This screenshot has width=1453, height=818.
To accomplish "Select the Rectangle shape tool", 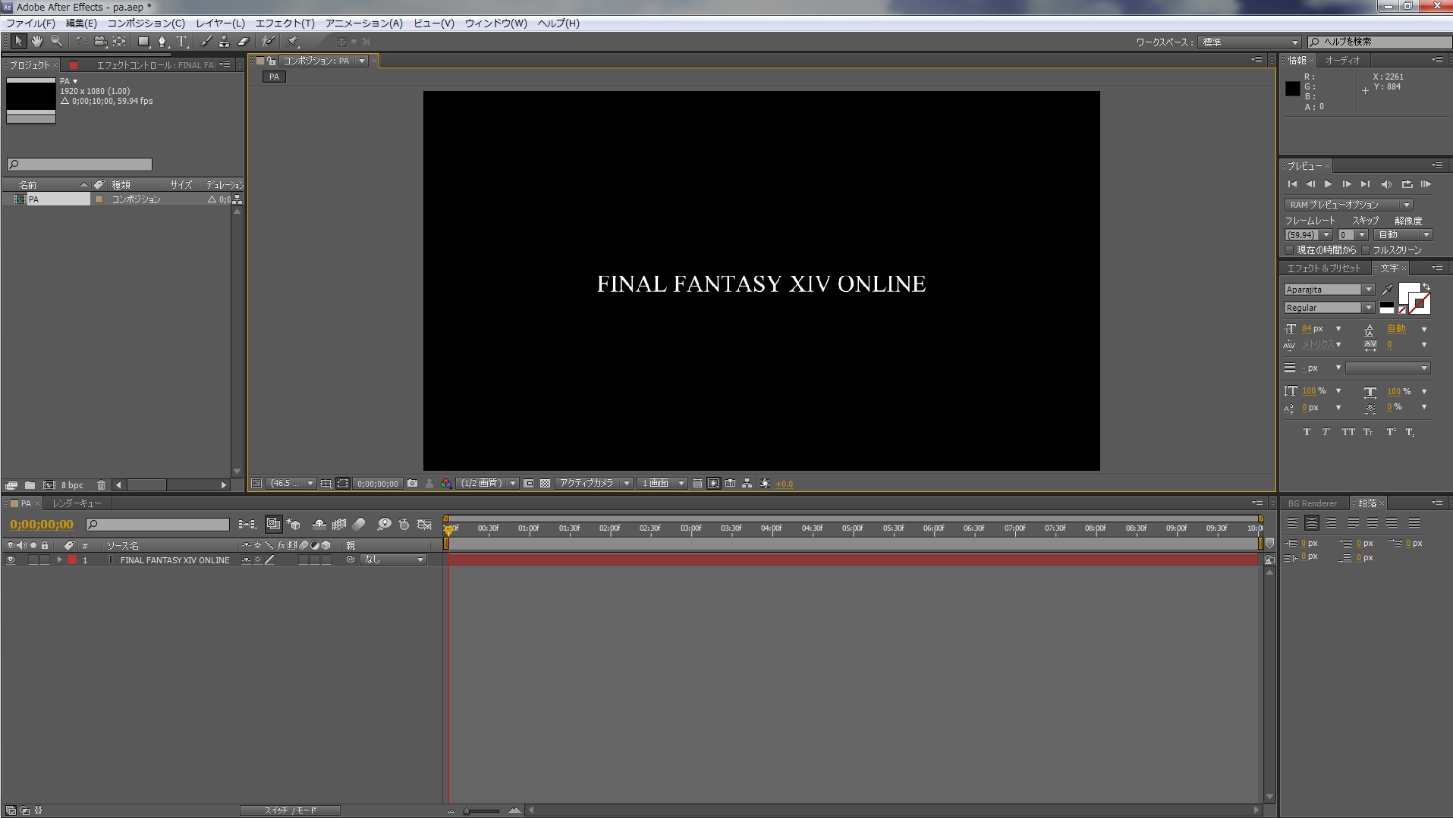I will click(x=143, y=42).
